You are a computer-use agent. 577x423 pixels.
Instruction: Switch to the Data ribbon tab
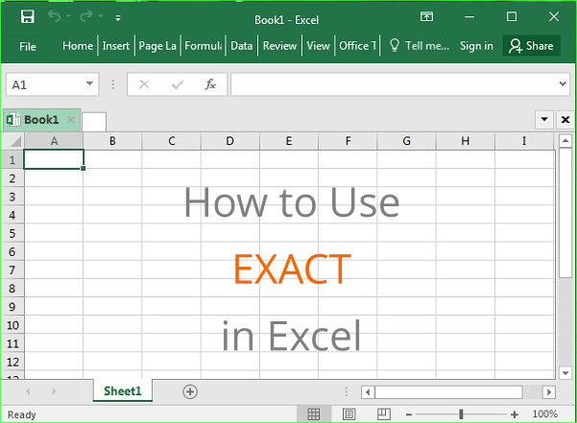[x=241, y=46]
